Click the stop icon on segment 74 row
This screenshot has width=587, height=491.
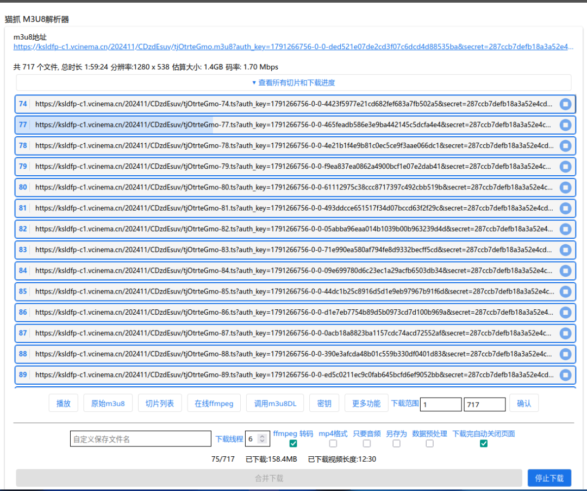pyautogui.click(x=565, y=104)
